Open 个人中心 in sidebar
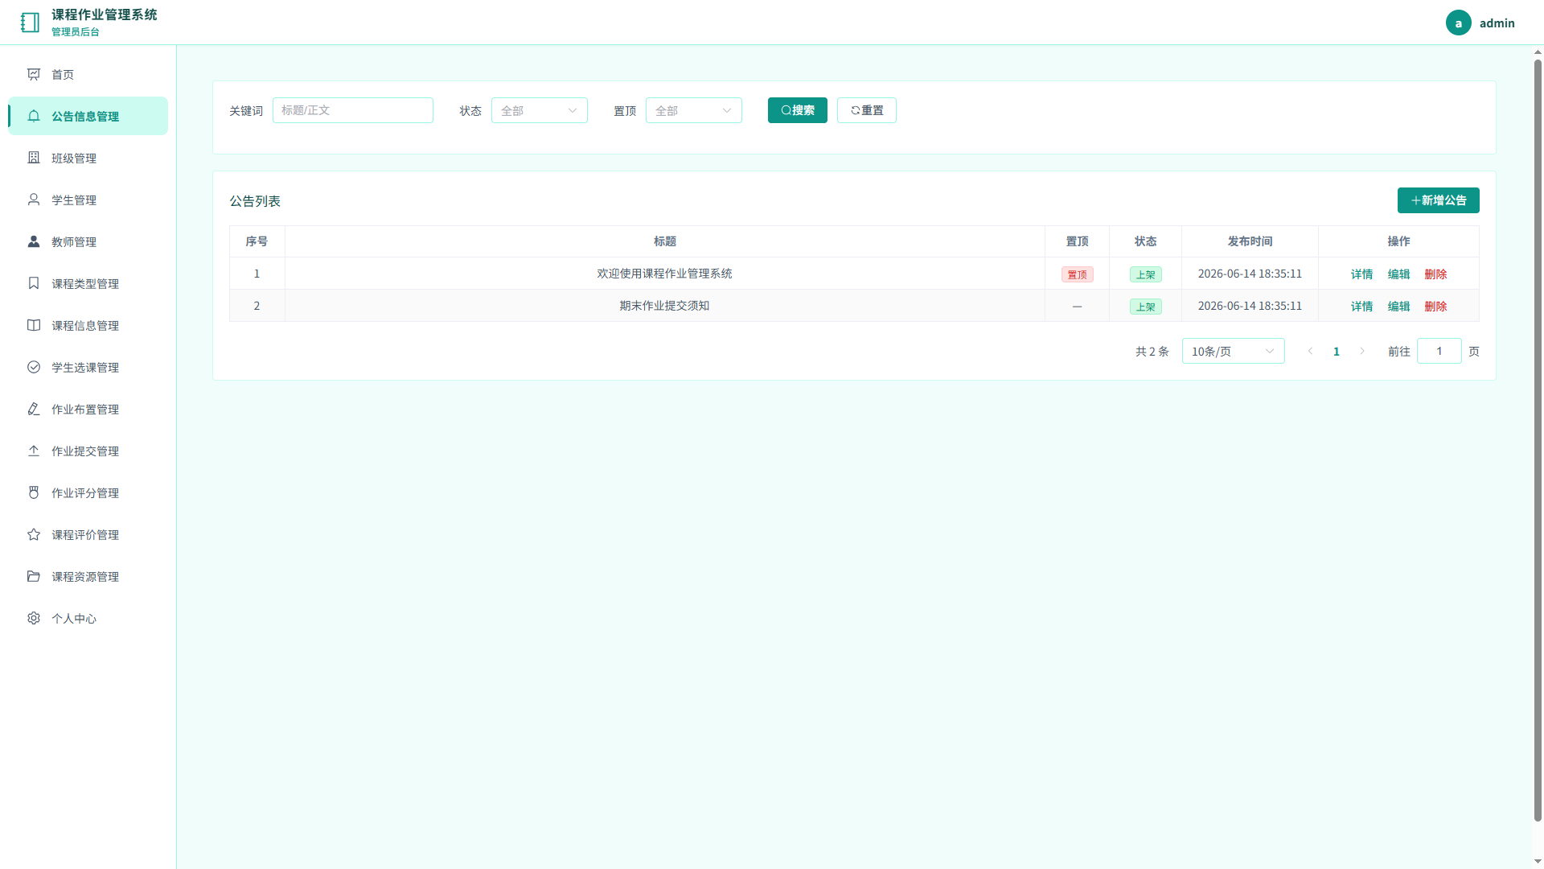1544x869 pixels. pyautogui.click(x=88, y=618)
